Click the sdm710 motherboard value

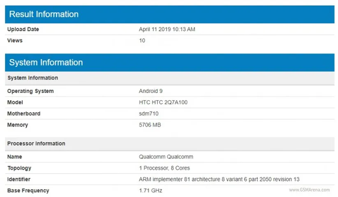click(x=149, y=114)
